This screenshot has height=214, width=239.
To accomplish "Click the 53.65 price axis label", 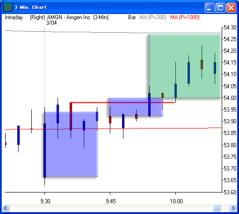I will click(230, 180).
